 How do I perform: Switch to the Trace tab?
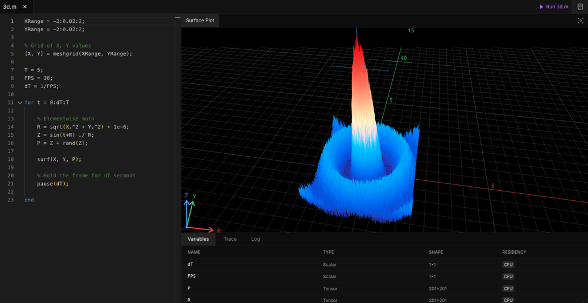coord(230,239)
